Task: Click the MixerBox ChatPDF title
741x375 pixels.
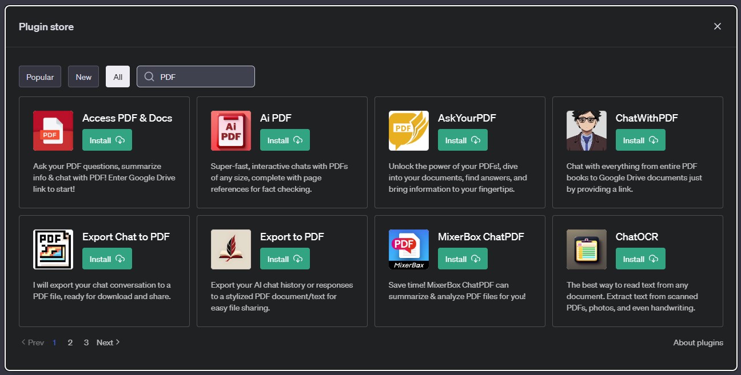Action: [x=481, y=237]
